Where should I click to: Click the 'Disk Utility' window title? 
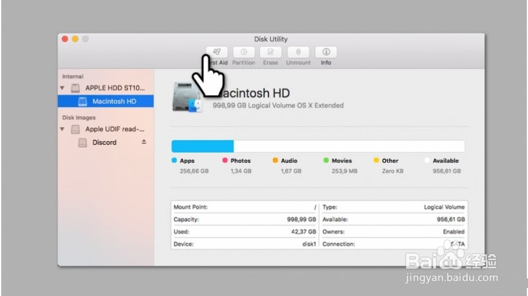click(271, 39)
